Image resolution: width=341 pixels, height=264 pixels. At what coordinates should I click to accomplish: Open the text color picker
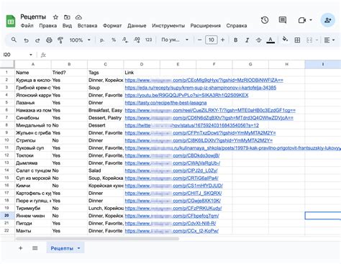coord(270,40)
